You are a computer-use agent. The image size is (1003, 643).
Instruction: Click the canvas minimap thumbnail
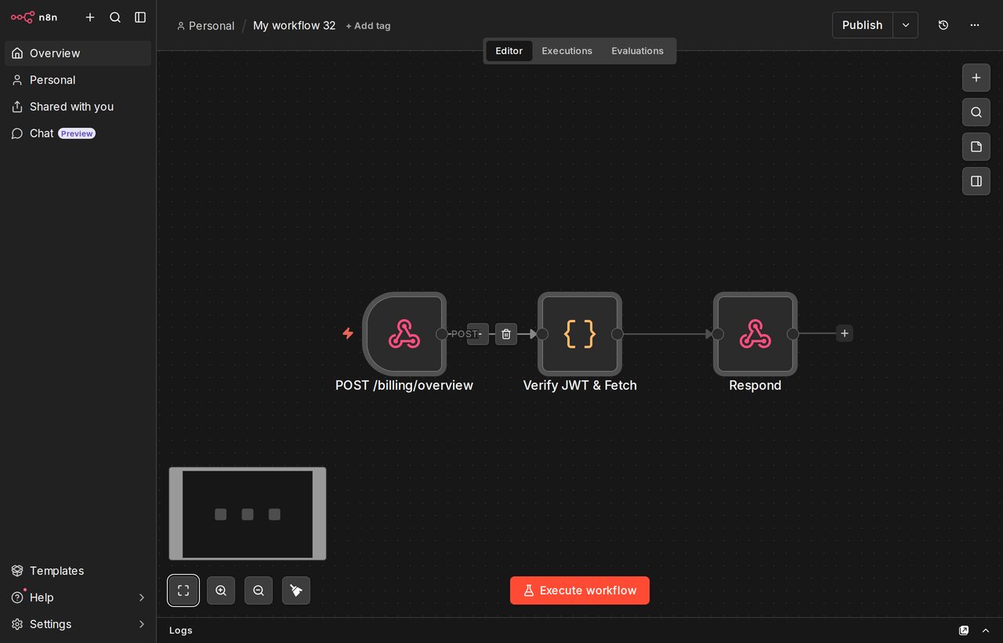(x=248, y=514)
